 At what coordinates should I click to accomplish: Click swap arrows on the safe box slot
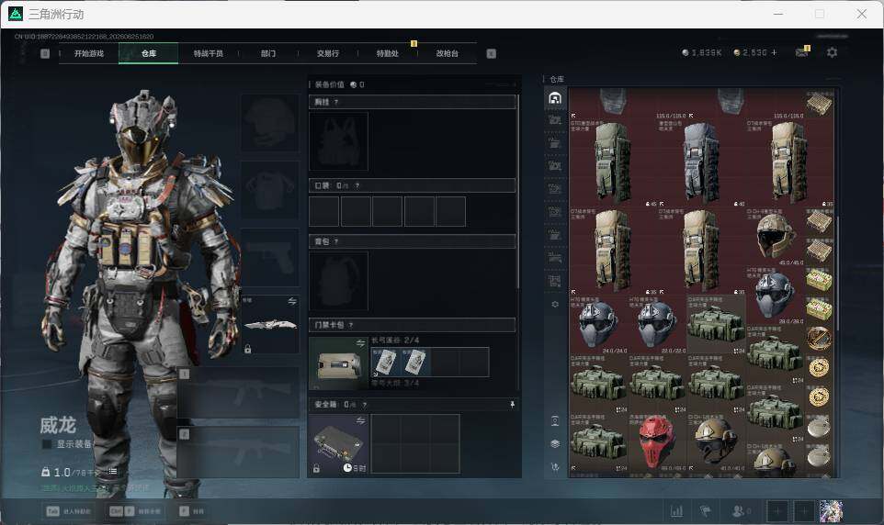pos(361,420)
